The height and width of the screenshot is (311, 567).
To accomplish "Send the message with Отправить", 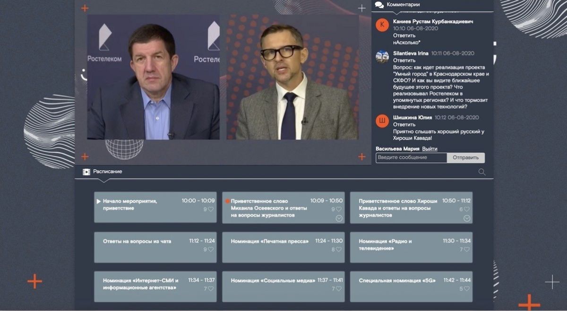I will (465, 157).
